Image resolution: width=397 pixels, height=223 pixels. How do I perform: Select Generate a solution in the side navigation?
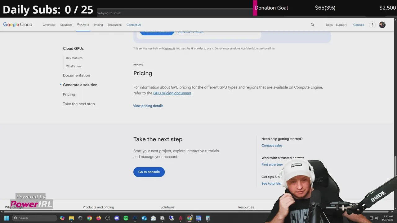(x=80, y=85)
